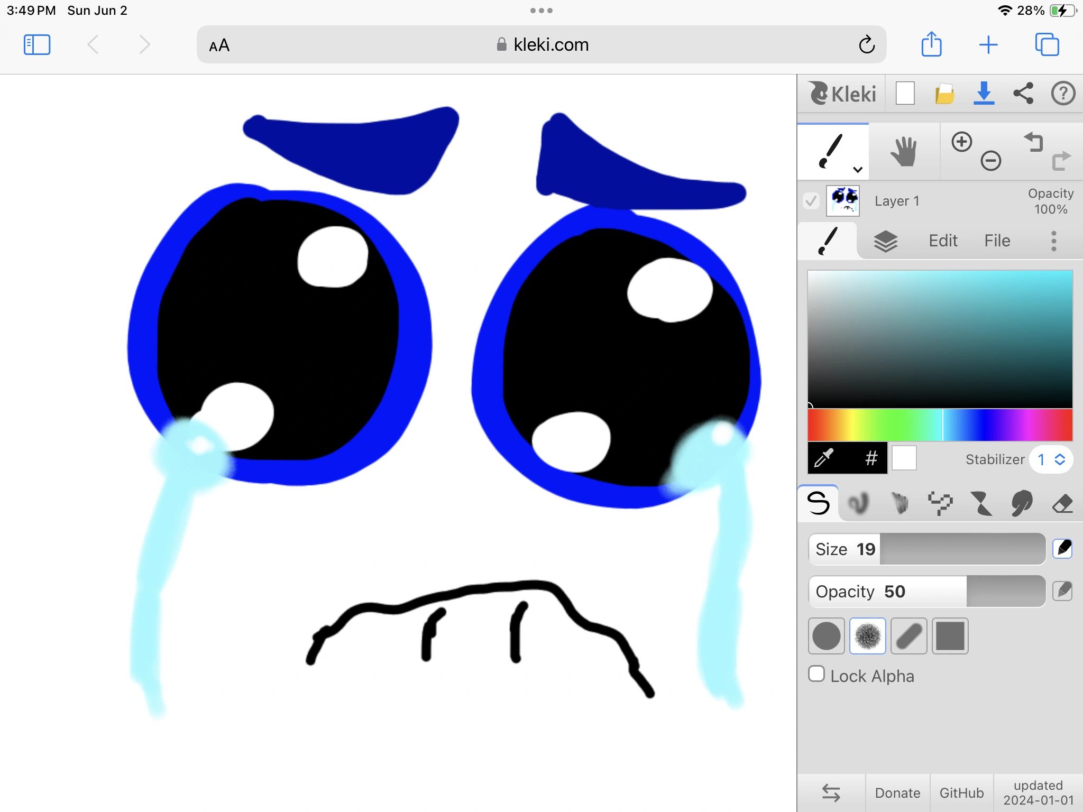Click the zoom in plus icon
Image resolution: width=1083 pixels, height=812 pixels.
click(x=961, y=142)
